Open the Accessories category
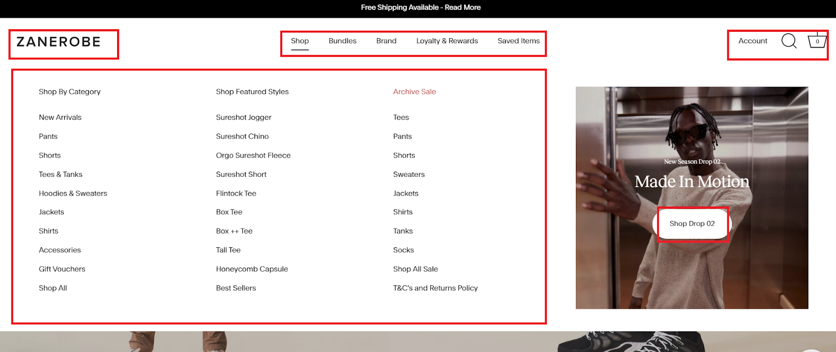836x352 pixels. pyautogui.click(x=60, y=250)
